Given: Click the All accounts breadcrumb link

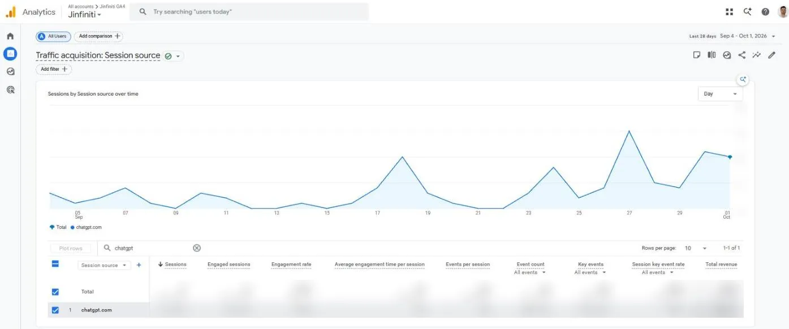Looking at the screenshot, I should (x=80, y=7).
